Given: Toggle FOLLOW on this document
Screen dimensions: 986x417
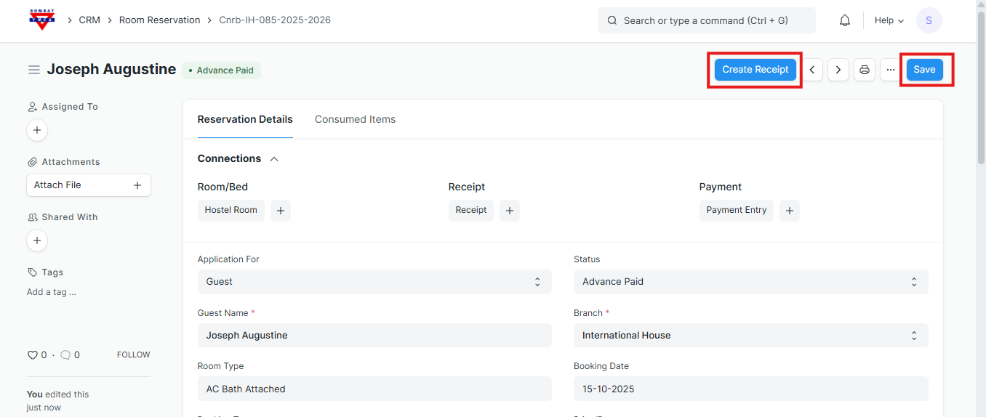Looking at the screenshot, I should 133,355.
